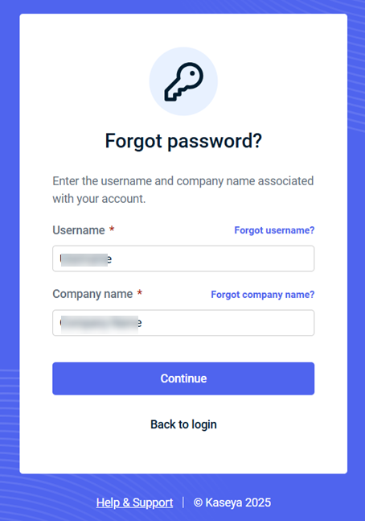This screenshot has width=365, height=521.
Task: Click the vertical divider in the footer
Action: pos(183,502)
